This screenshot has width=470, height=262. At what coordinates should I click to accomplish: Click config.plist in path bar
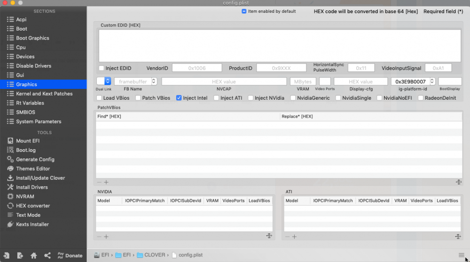tap(188, 255)
